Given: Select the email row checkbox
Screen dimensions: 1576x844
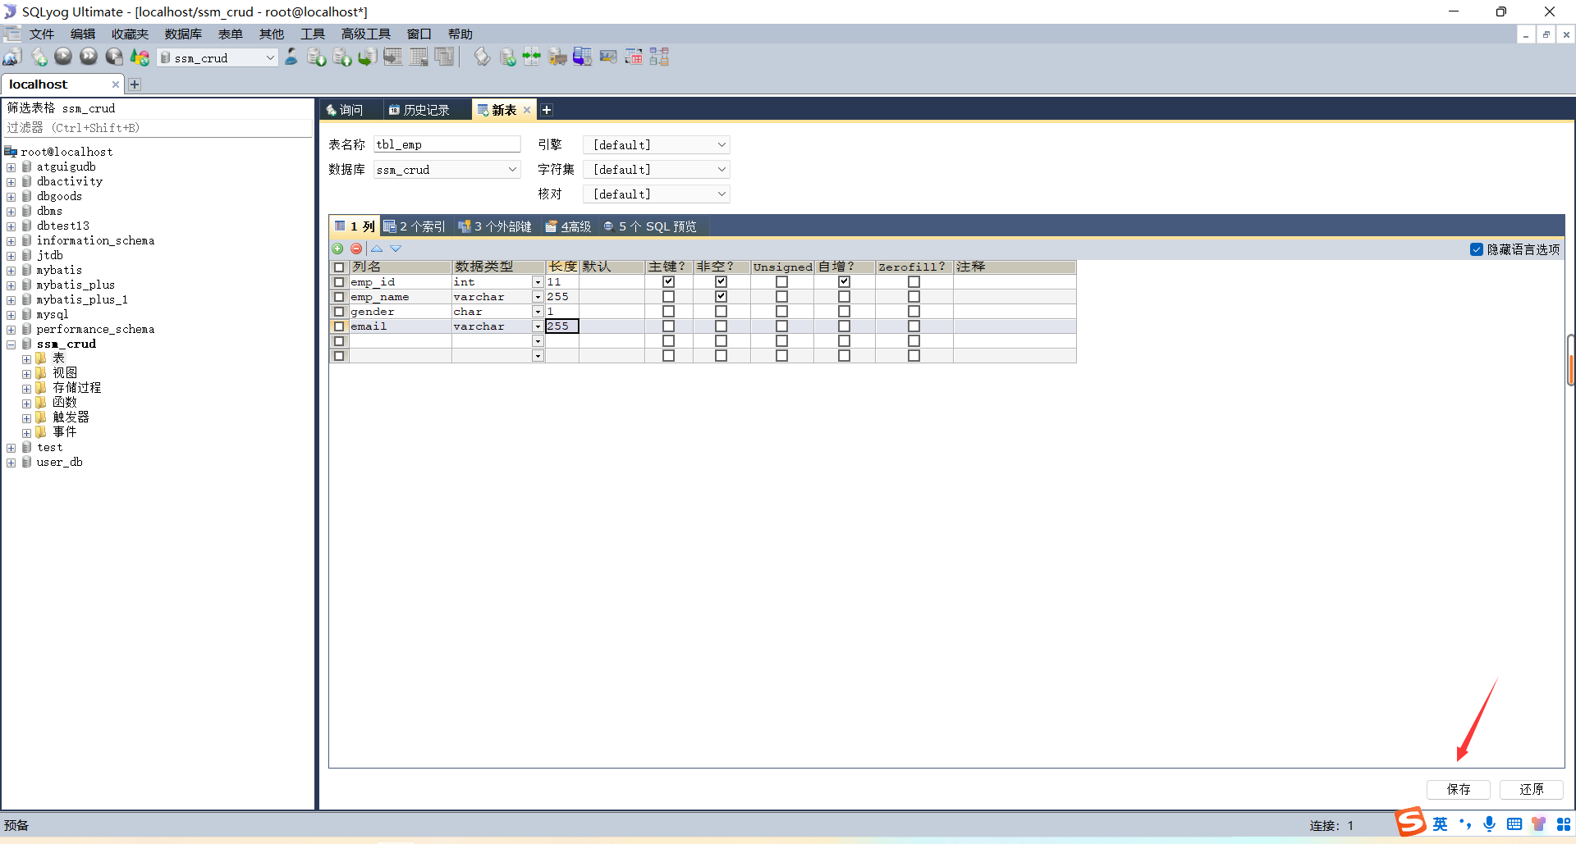Looking at the screenshot, I should 339,326.
